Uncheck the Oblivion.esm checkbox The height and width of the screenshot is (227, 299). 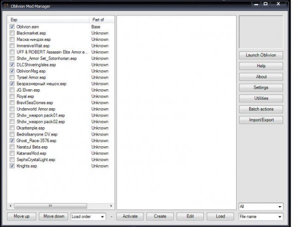[12, 26]
